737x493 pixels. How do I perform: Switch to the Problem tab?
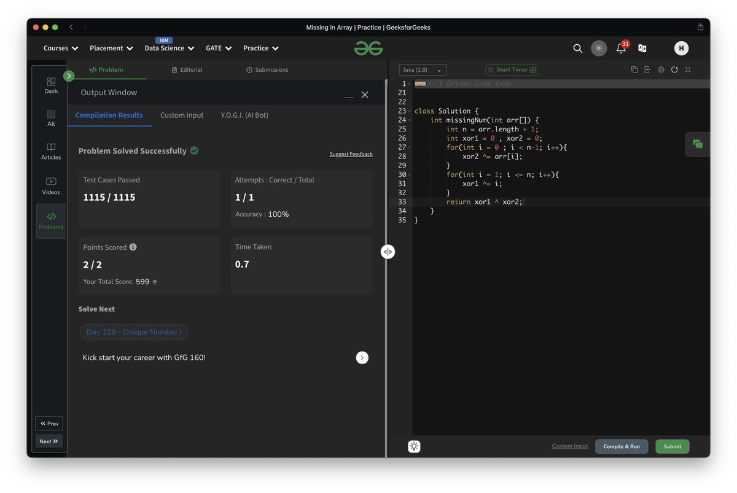[x=106, y=70]
